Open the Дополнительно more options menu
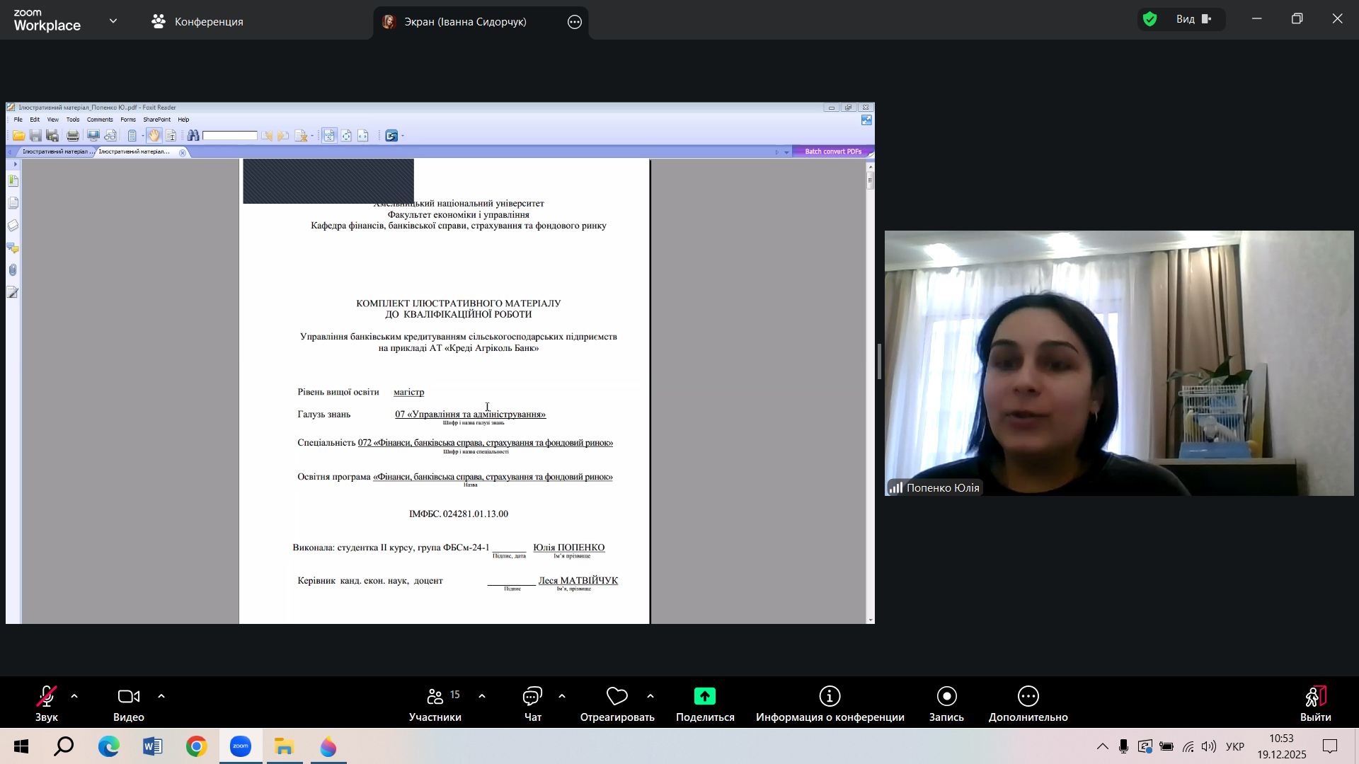1359x764 pixels. pos(1028,704)
